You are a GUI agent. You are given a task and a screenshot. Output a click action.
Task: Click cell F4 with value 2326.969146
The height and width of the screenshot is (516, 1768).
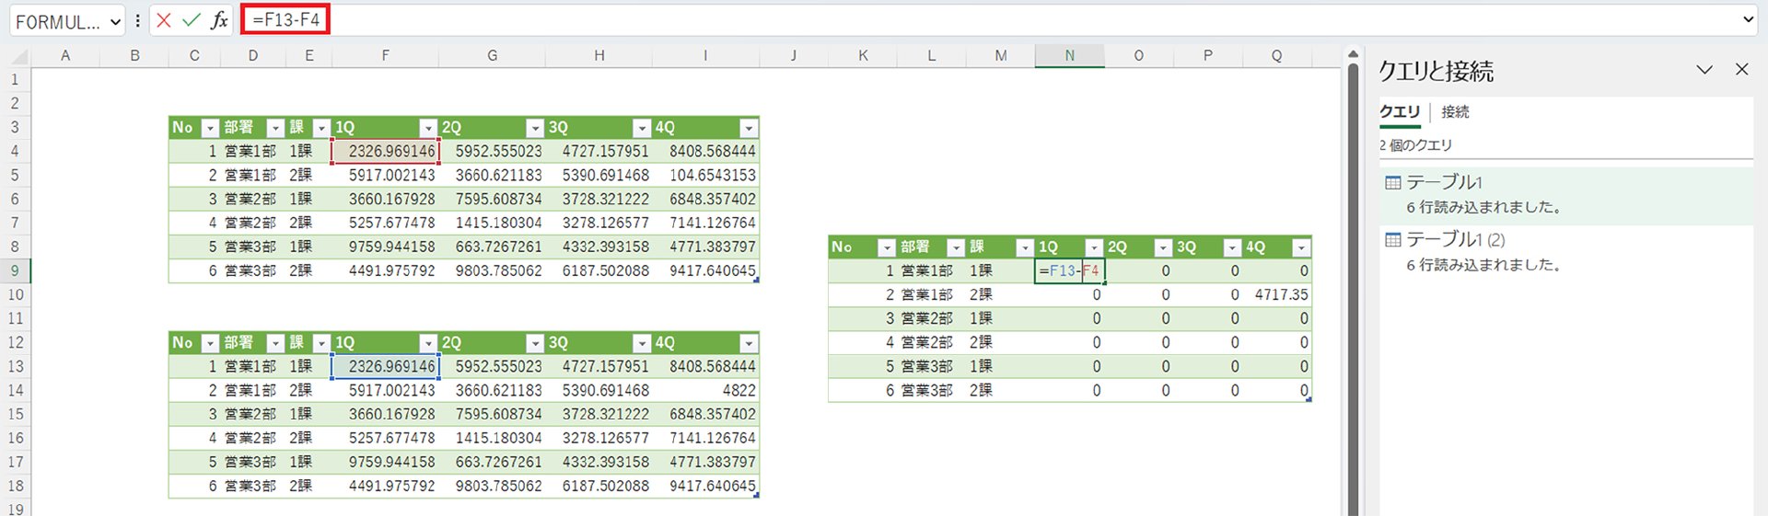[x=385, y=151]
